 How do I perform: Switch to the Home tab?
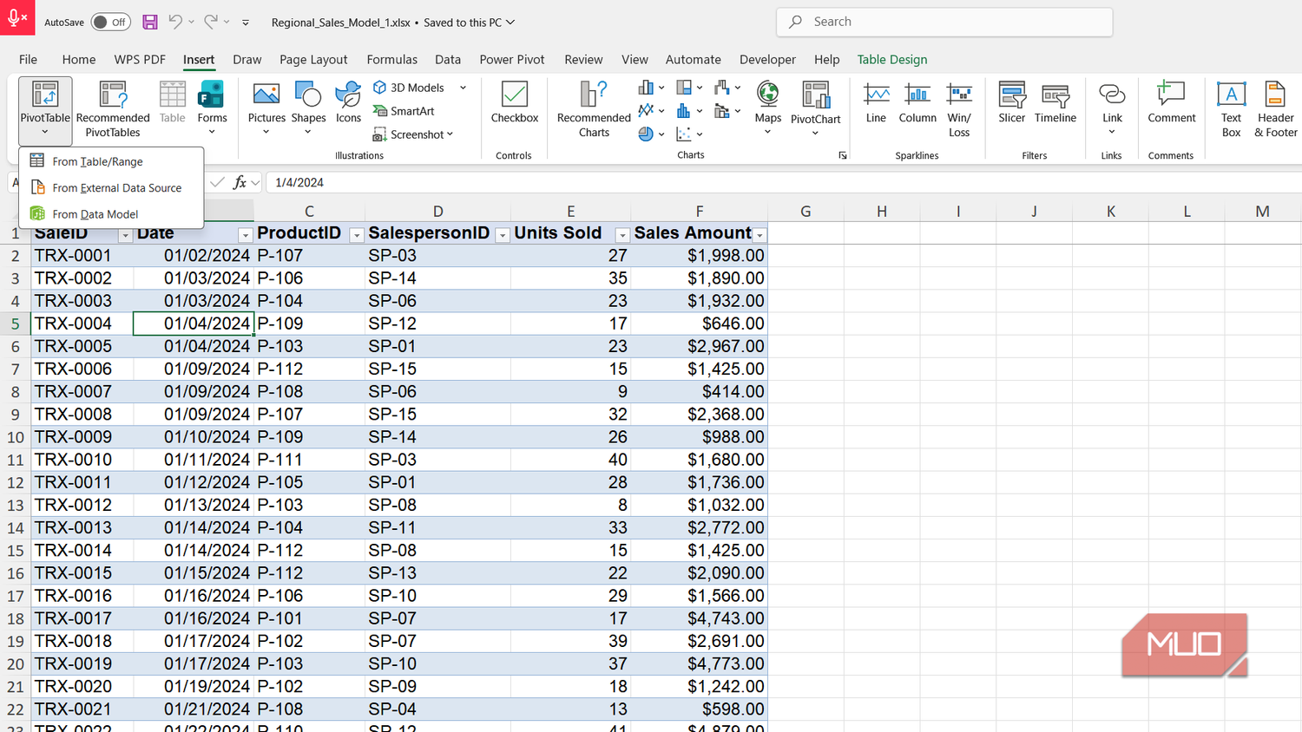click(79, 59)
